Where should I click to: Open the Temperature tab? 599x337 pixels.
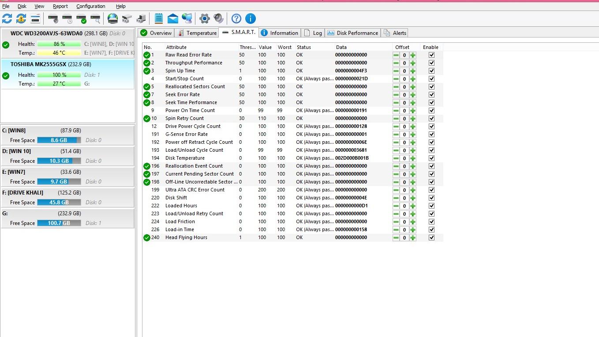pyautogui.click(x=197, y=33)
